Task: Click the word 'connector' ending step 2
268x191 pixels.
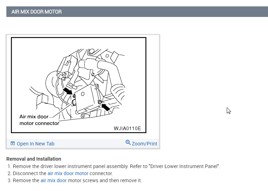Action: pyautogui.click(x=101, y=173)
